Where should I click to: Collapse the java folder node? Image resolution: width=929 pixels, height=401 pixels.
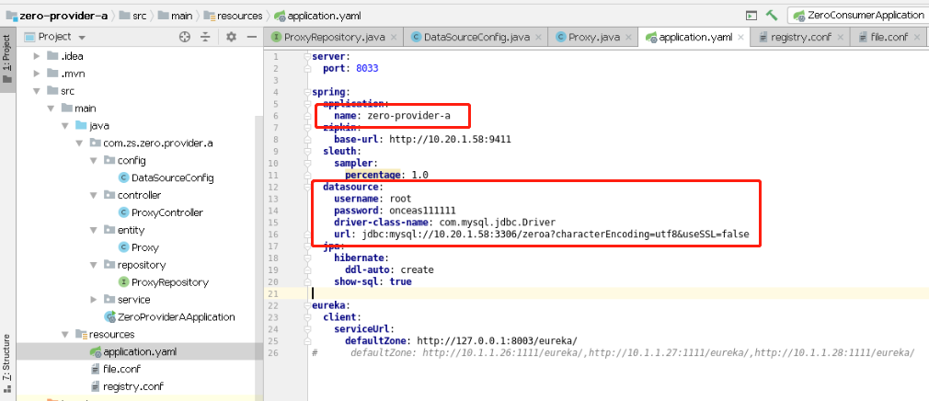(x=65, y=126)
